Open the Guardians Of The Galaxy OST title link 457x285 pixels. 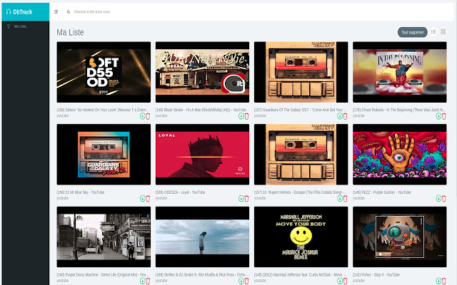[x=300, y=110]
